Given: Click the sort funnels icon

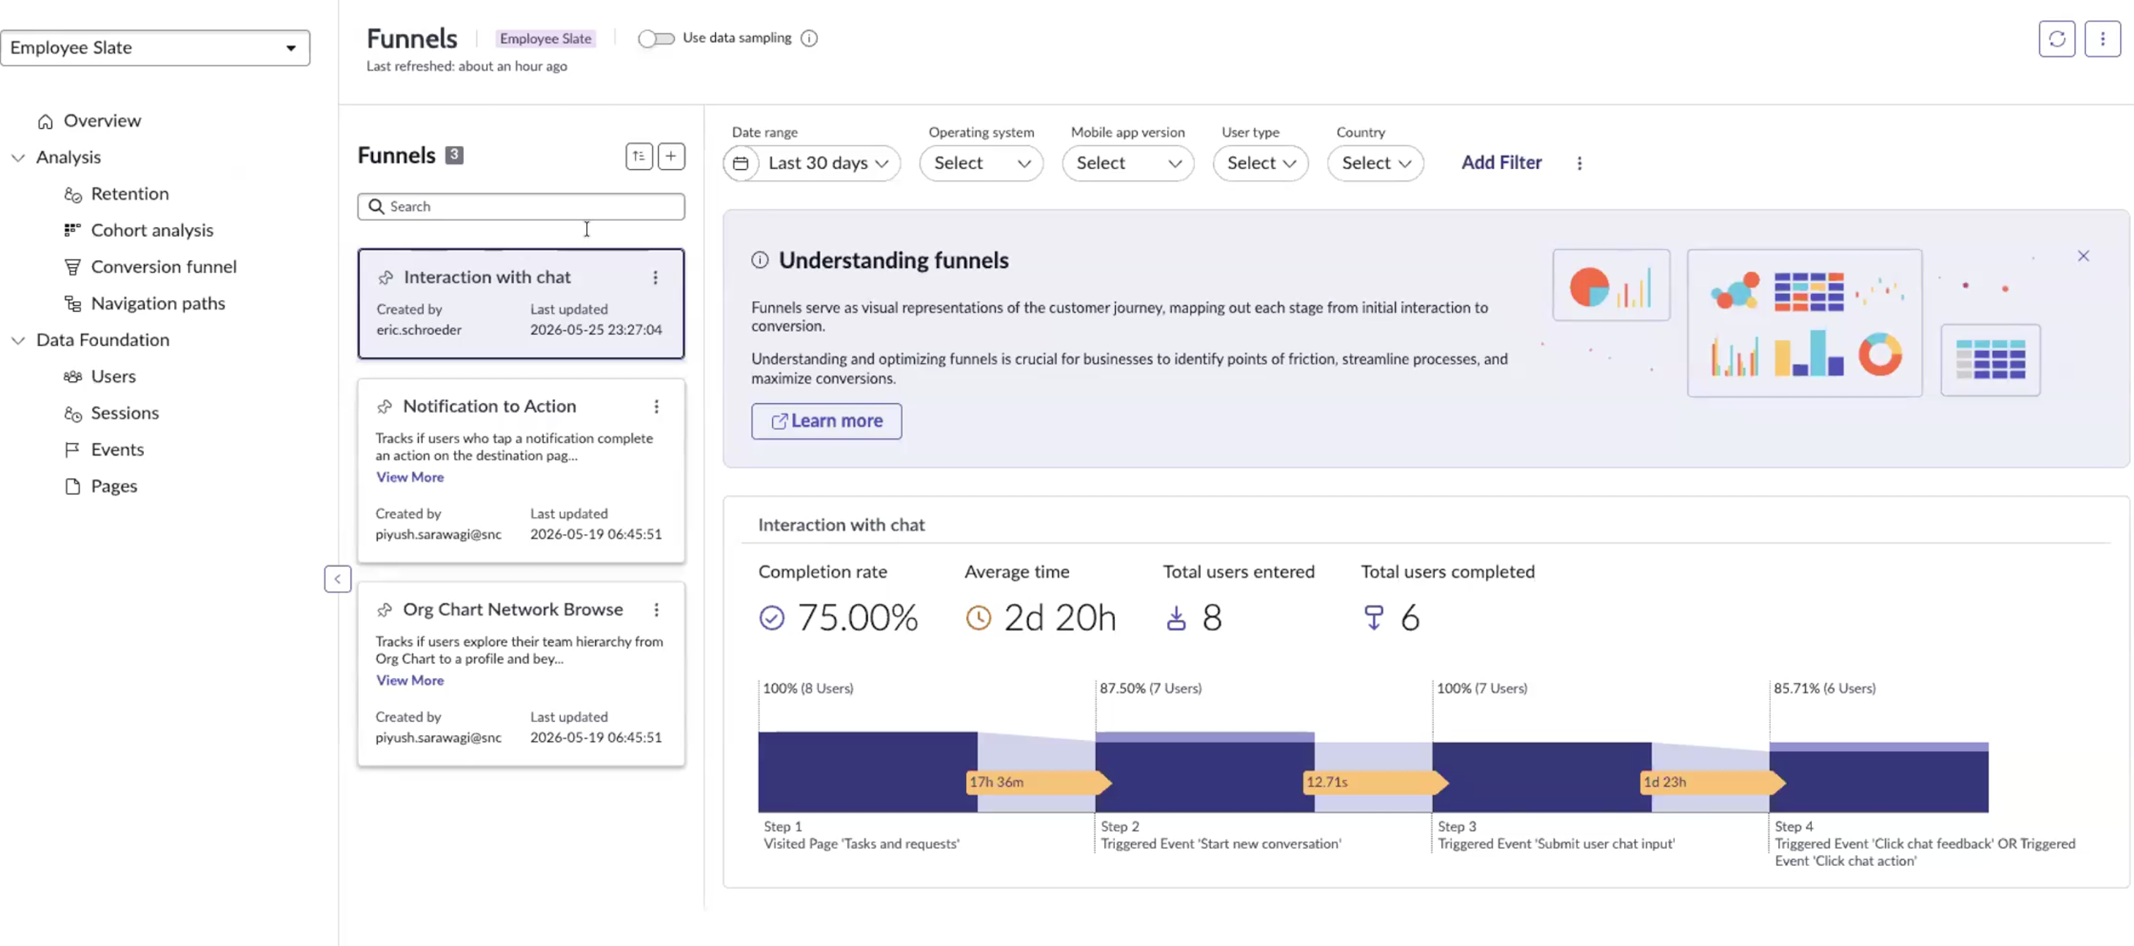Looking at the screenshot, I should pyautogui.click(x=639, y=156).
